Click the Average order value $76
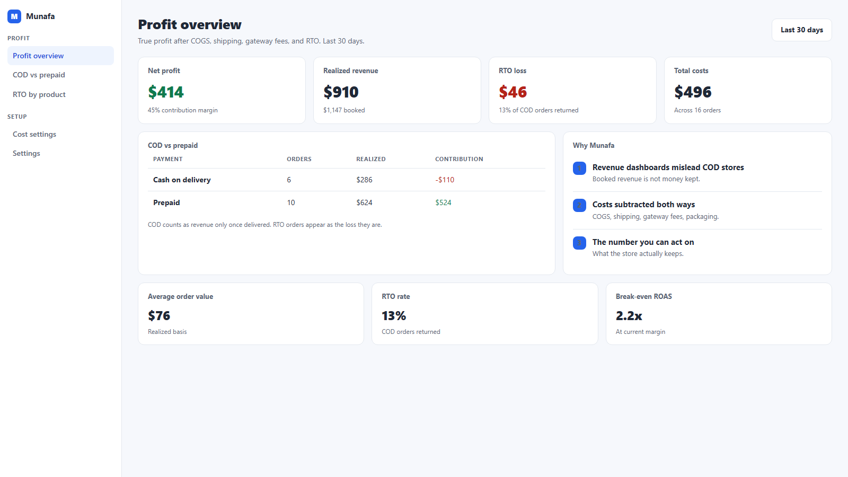848x477 pixels. coord(159,316)
